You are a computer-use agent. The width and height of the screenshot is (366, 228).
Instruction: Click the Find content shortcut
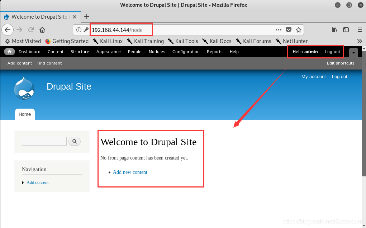tap(49, 63)
